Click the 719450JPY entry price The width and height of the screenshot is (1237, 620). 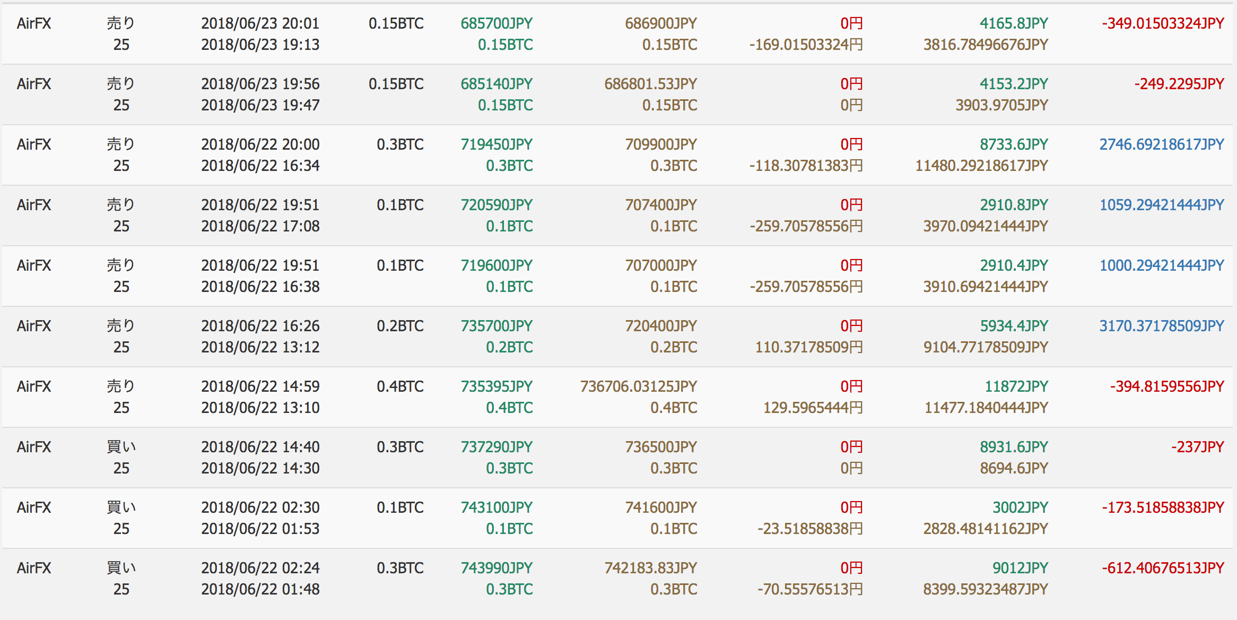click(x=496, y=144)
